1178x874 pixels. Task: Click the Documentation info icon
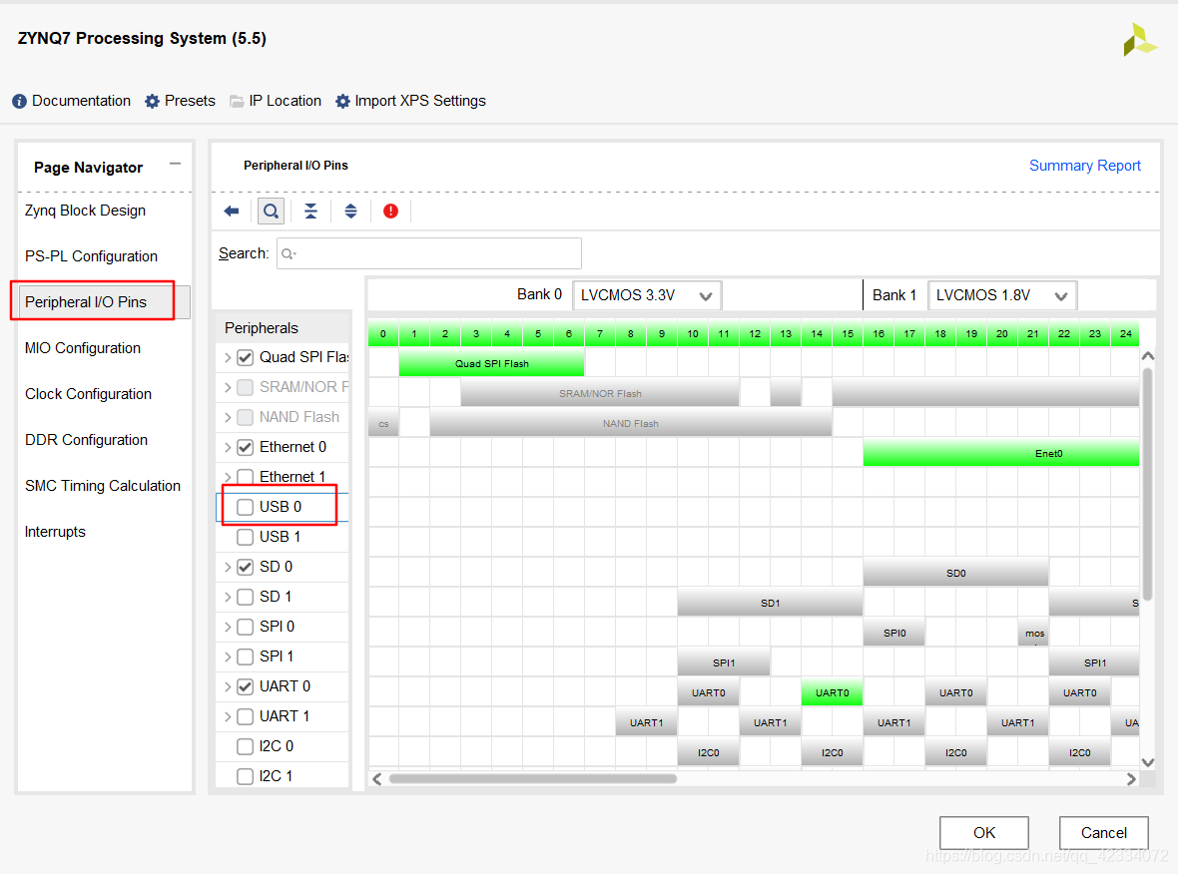20,102
